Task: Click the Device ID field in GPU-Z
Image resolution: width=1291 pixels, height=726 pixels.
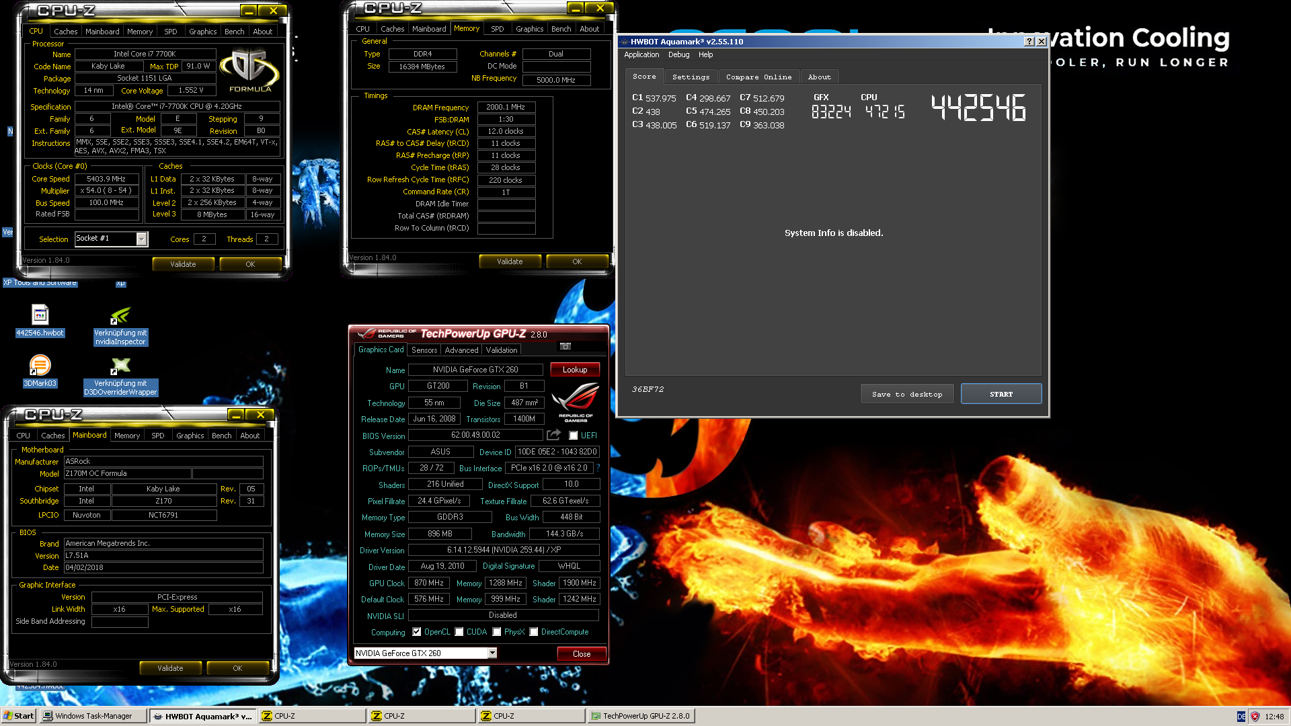Action: point(557,452)
